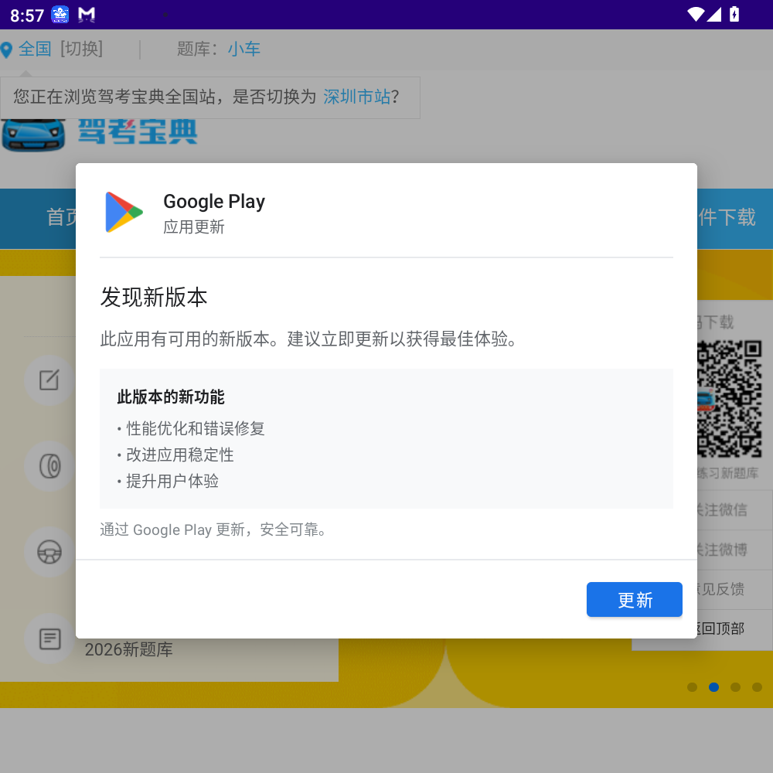Click the 此版本的新功能 heading
Image resolution: width=773 pixels, height=773 pixels.
click(x=171, y=397)
